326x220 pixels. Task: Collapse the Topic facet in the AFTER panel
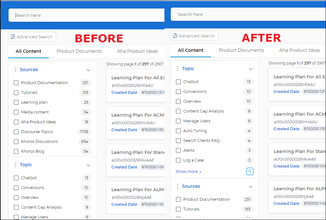(251, 69)
